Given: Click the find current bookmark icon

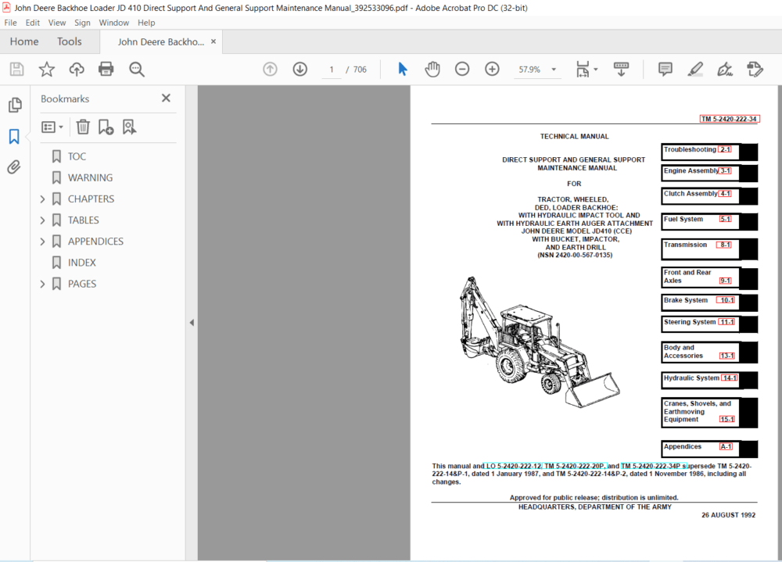Looking at the screenshot, I should [129, 127].
